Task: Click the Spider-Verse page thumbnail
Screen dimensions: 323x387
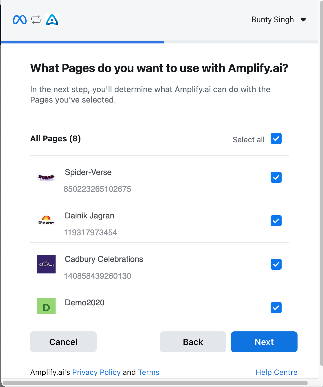Action: 46,177
